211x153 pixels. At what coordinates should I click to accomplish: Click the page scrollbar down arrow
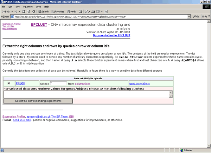point(209,146)
